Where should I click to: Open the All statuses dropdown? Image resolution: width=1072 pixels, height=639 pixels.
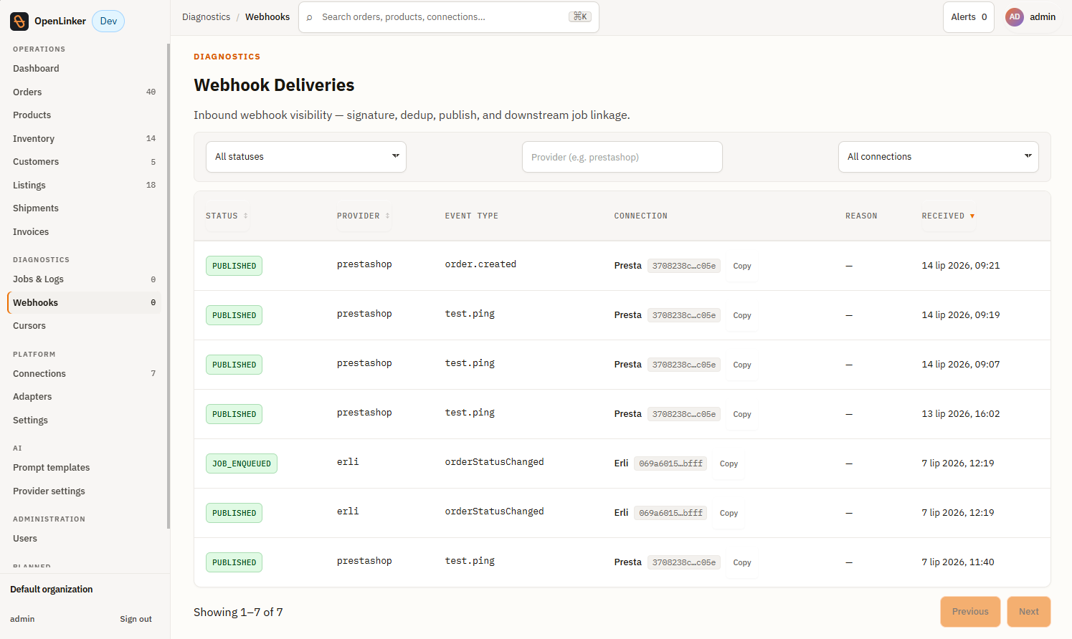[306, 157]
